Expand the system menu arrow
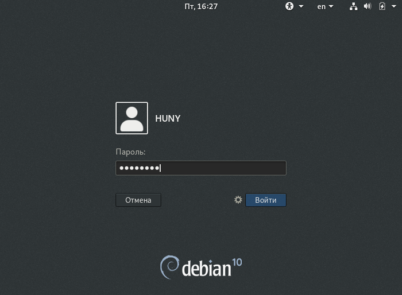Image resolution: width=402 pixels, height=295 pixels. 394,6
